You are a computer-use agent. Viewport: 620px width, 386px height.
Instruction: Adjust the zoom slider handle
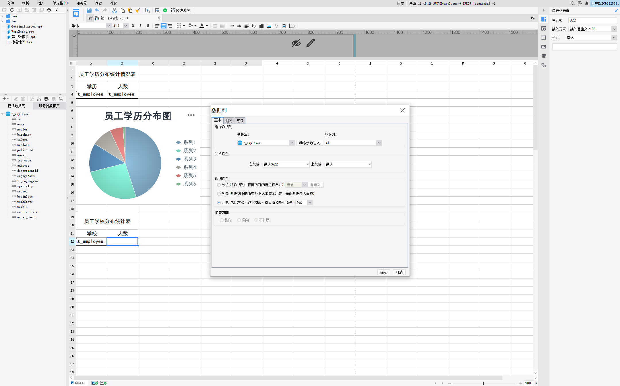click(483, 383)
